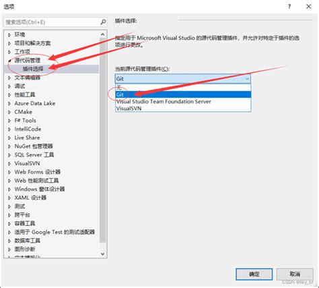319x288 pixels.
Task: Click scrollbar up arrow in options tree
Action: (x=102, y=34)
